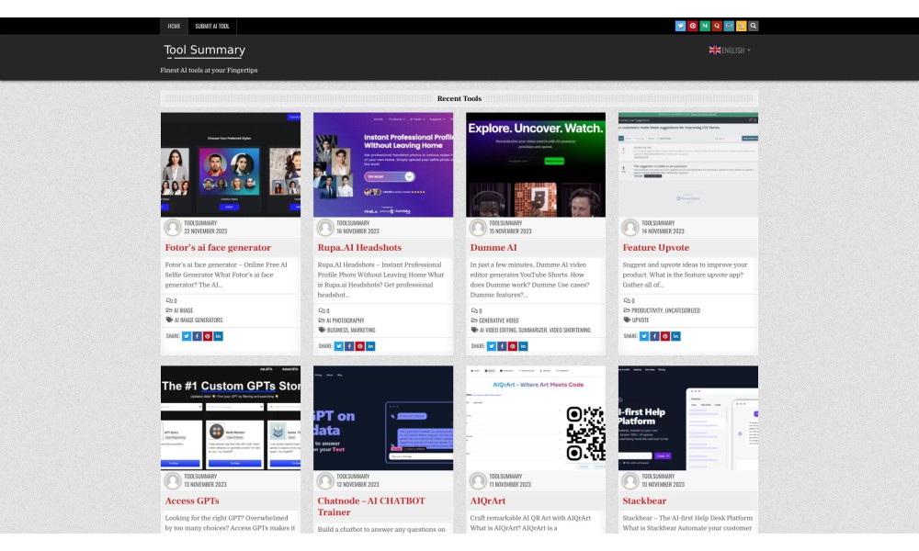Open the AIQrArt QR code thumbnail
Viewport: 919px width, 551px height.
[536, 418]
